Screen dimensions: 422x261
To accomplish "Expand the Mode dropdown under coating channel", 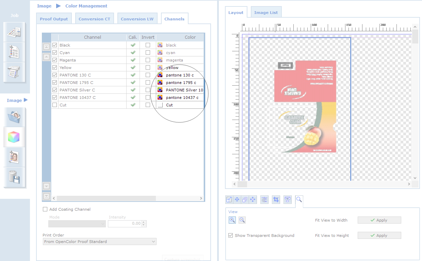I will [x=77, y=224].
